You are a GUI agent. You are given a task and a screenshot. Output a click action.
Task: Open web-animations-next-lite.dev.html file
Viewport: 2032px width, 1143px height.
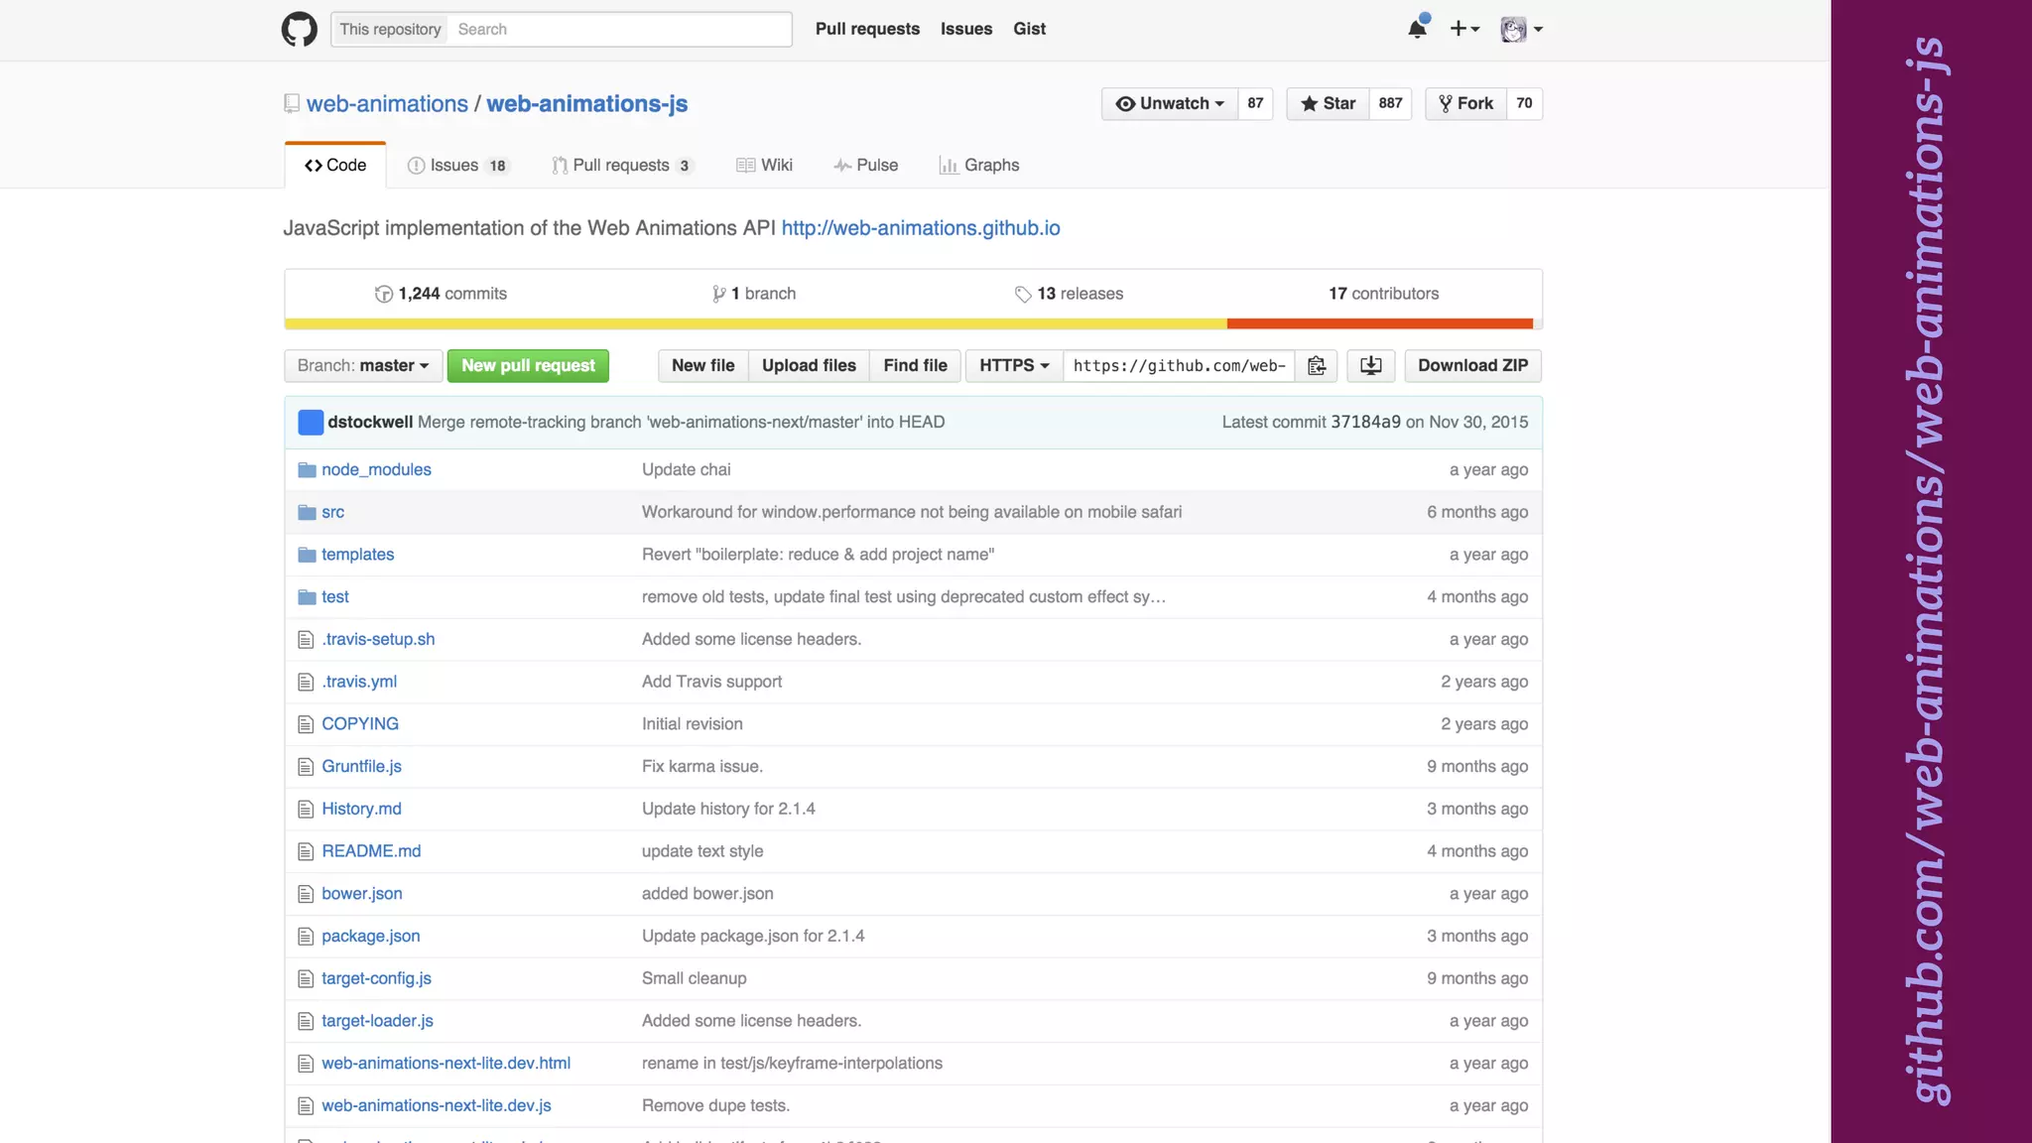[x=445, y=1064]
